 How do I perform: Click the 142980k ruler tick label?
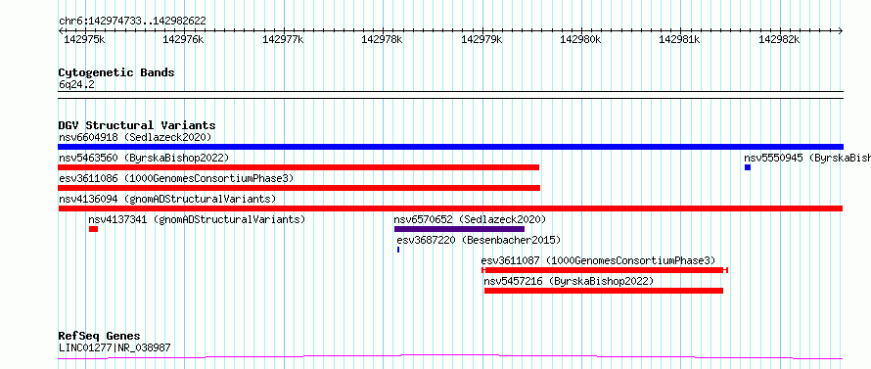coord(580,39)
